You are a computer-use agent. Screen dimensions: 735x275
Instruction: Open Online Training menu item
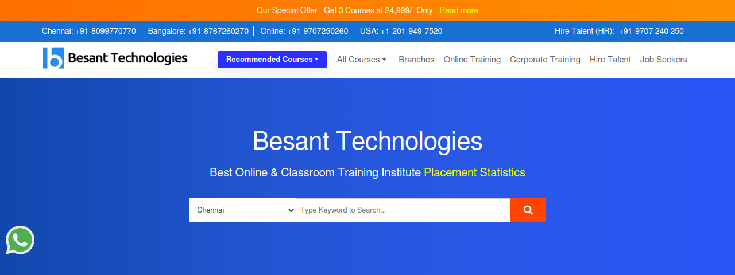tap(472, 60)
